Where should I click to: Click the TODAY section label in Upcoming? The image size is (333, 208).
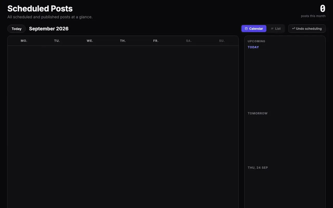tap(253, 47)
